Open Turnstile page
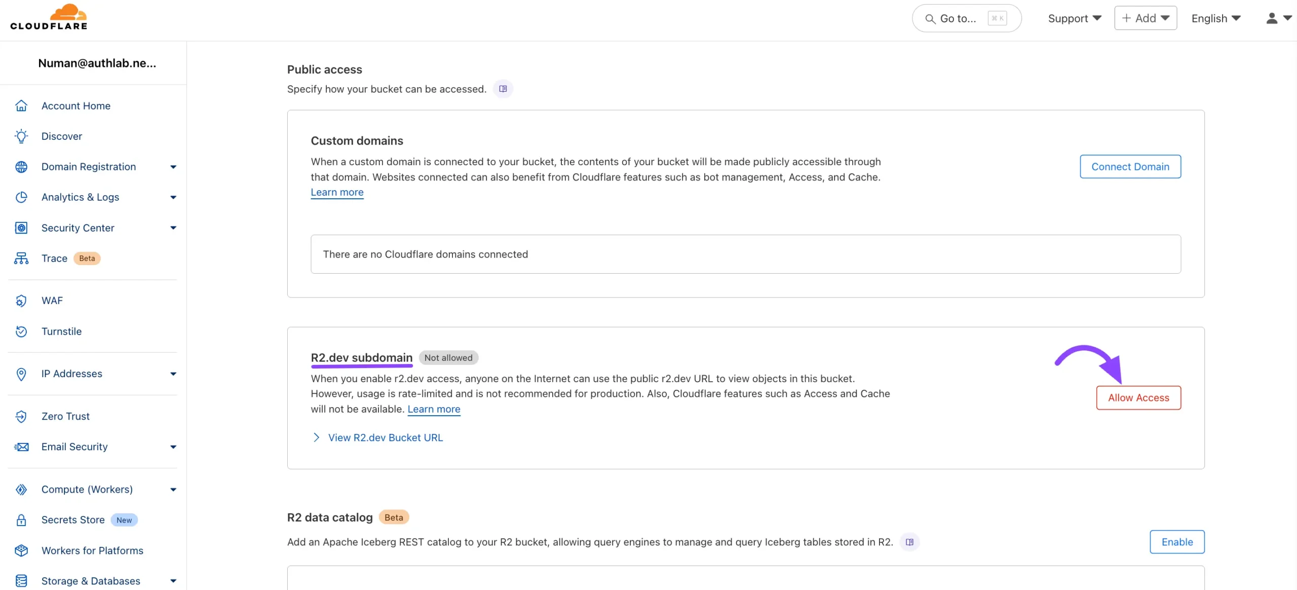The height and width of the screenshot is (590, 1297). tap(61, 331)
